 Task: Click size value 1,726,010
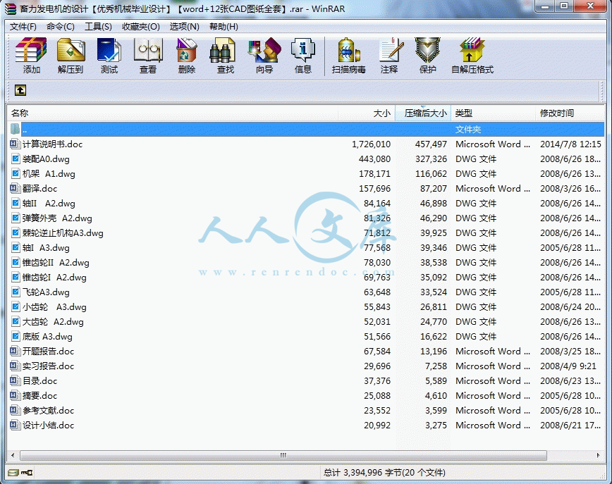point(371,144)
